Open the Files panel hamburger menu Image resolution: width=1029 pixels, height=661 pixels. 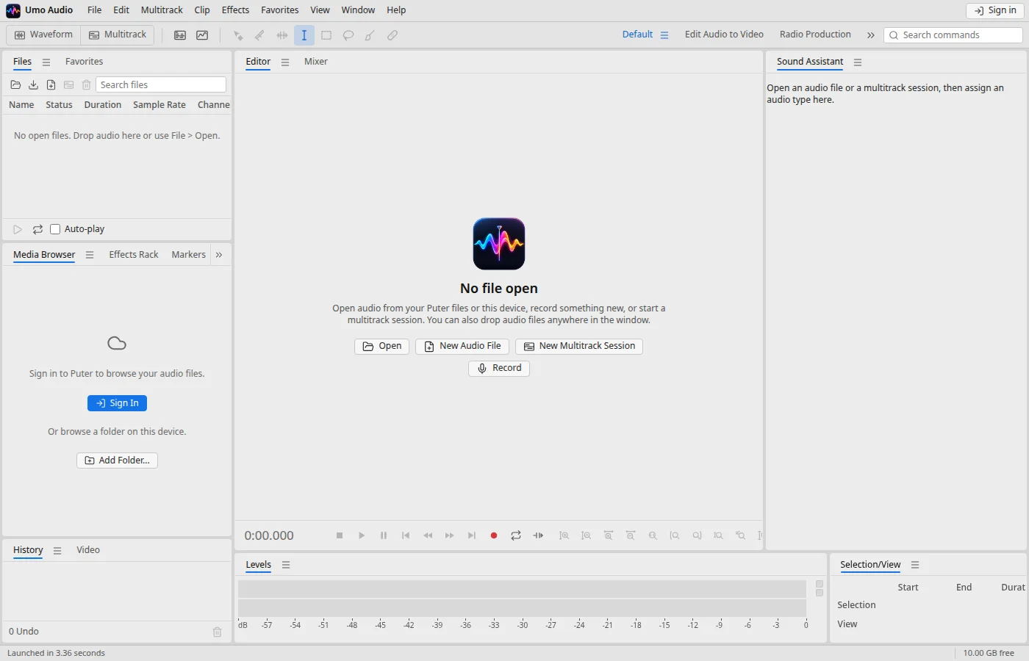coord(46,62)
